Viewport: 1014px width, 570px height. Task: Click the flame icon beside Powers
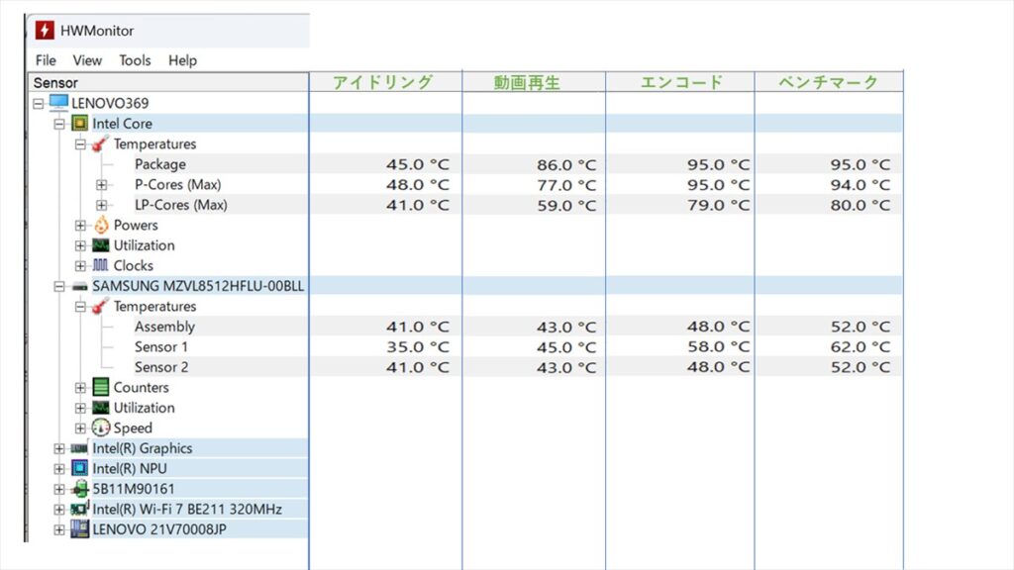pos(101,225)
